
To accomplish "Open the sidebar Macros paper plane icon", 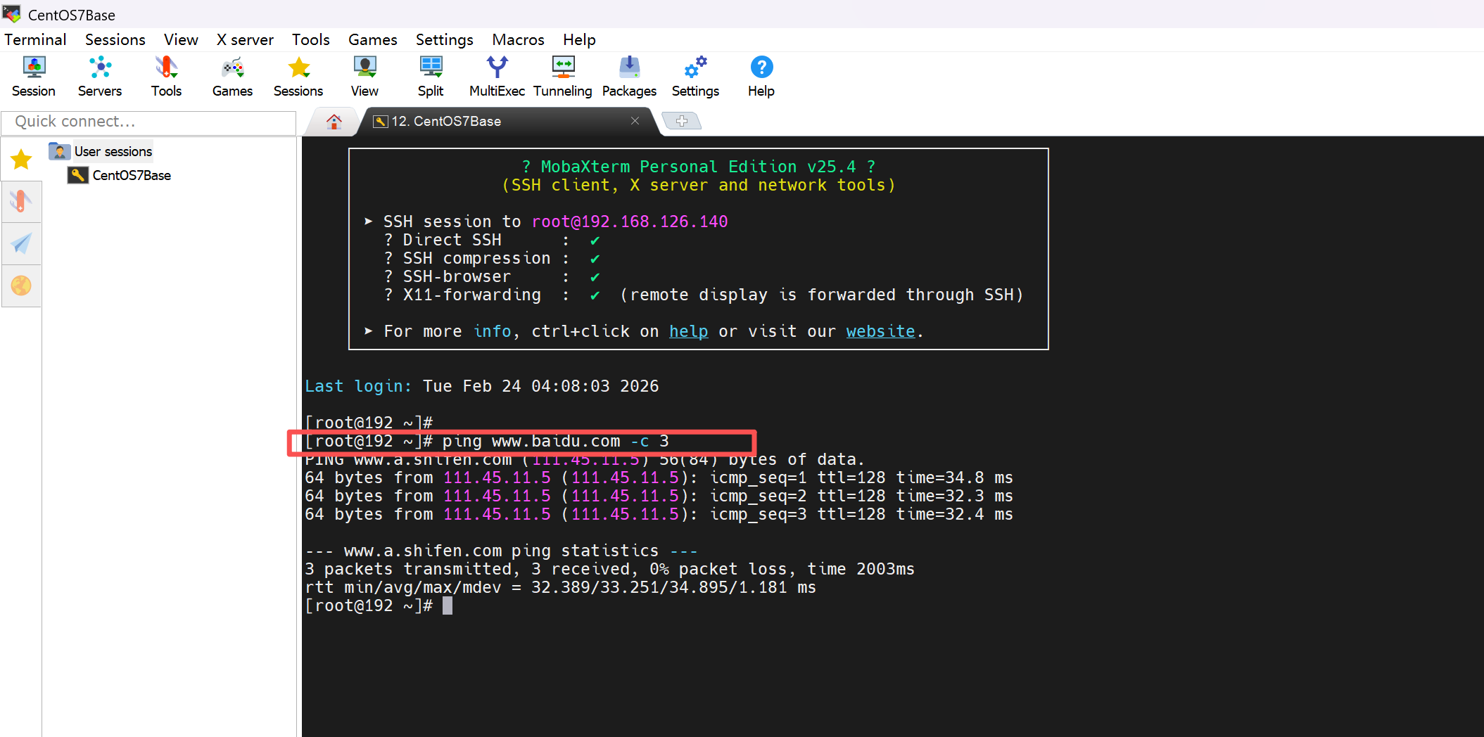I will [x=21, y=244].
